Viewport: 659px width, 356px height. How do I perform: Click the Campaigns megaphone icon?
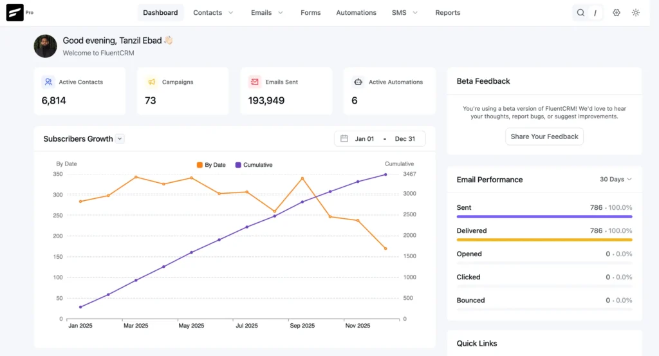pos(152,82)
